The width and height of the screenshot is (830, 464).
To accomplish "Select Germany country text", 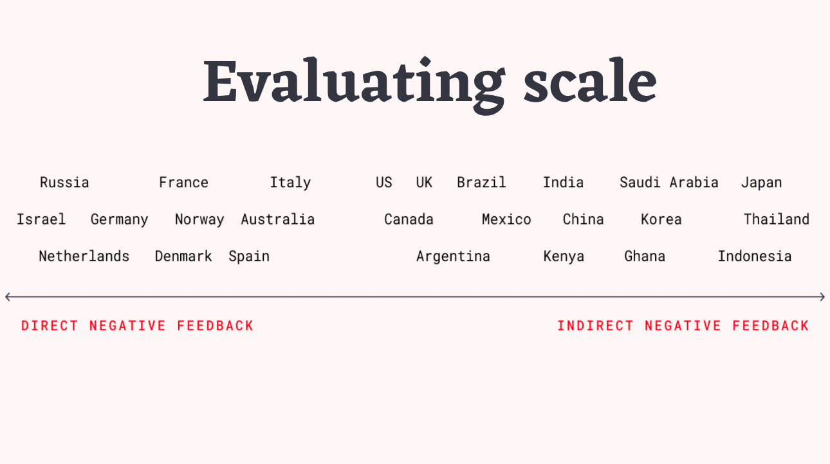I will coord(119,219).
